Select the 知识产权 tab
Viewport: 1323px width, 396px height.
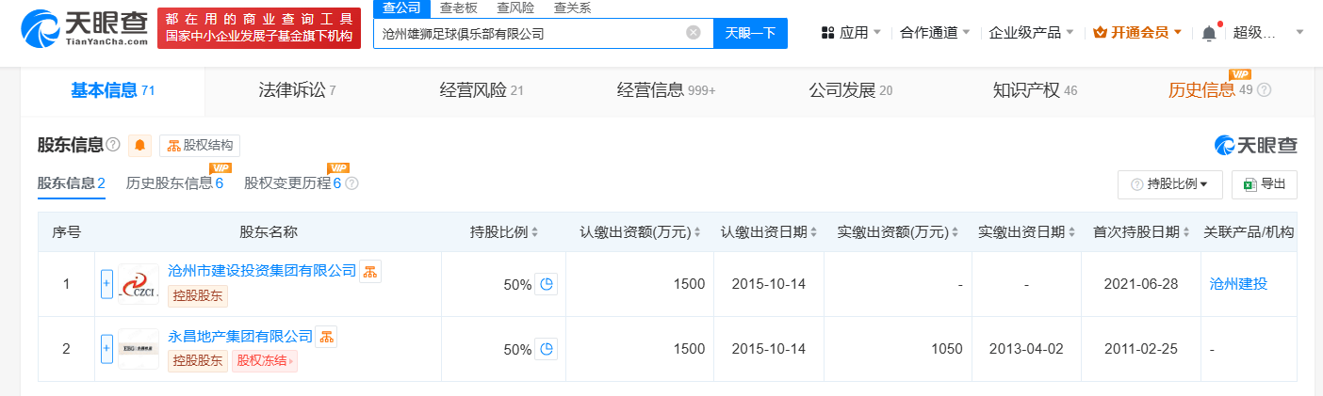click(x=1035, y=90)
